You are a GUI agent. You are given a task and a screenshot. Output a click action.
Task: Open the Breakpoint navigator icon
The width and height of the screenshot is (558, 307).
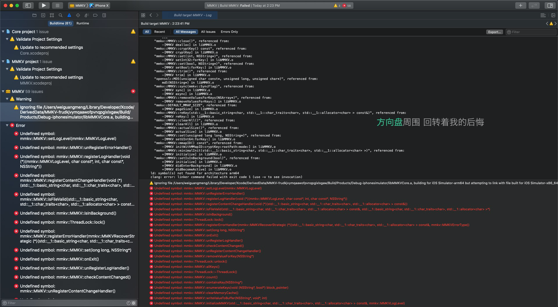click(95, 15)
